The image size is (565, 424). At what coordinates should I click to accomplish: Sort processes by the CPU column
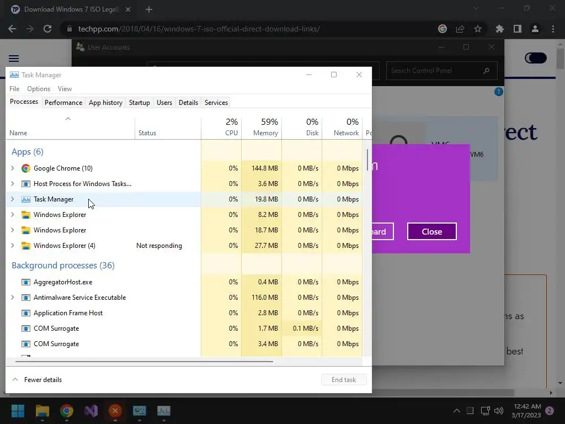point(222,128)
